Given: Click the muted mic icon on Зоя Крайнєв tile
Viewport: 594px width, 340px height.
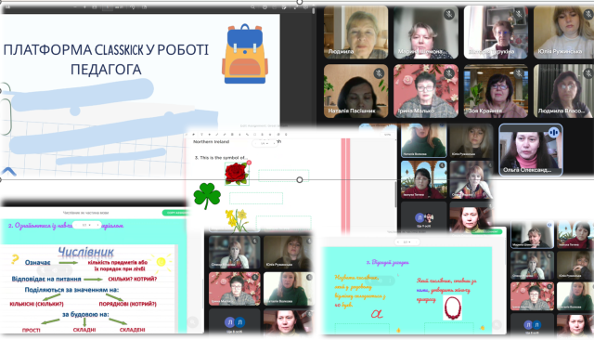Looking at the screenshot, I should coord(519,73).
